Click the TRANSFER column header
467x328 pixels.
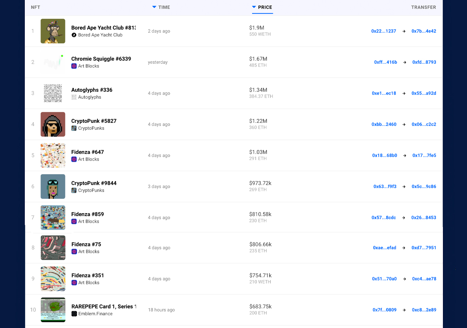424,7
